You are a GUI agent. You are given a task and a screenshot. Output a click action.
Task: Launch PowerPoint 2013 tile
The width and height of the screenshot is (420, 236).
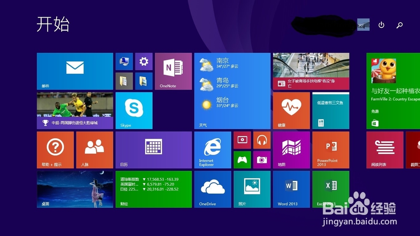pos(331,150)
